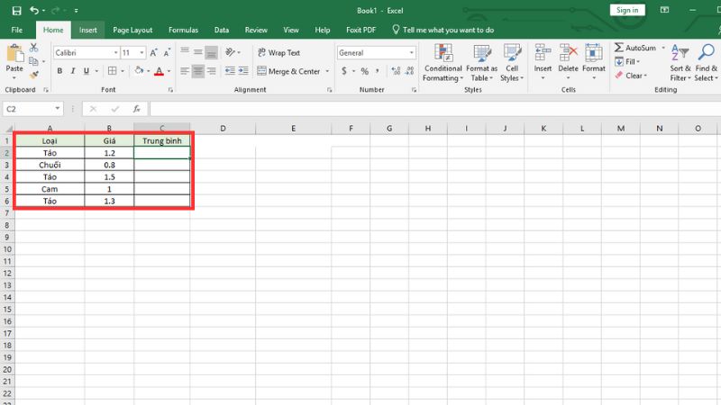The image size is (721, 405).
Task: Toggle Bold formatting
Action: [x=59, y=71]
